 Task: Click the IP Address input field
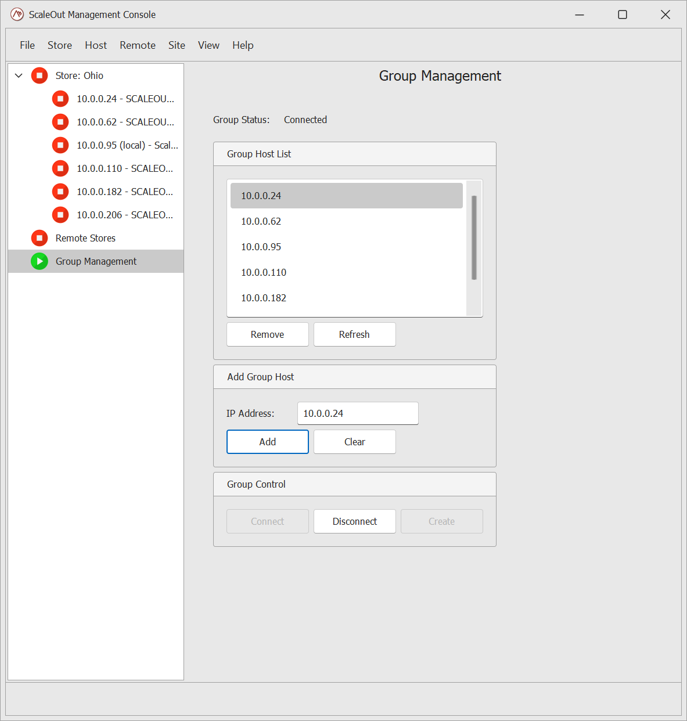(358, 413)
